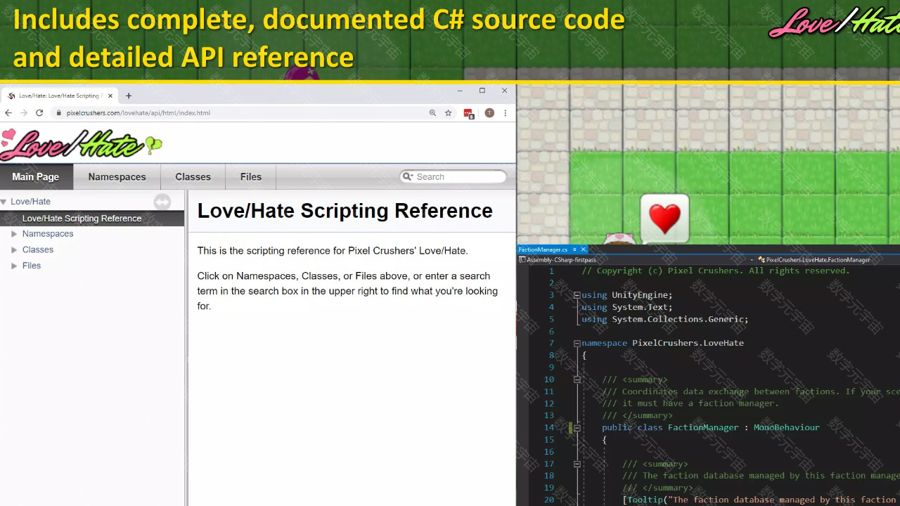Click the zoom magnifier in the address bar
The width and height of the screenshot is (900, 506).
[x=432, y=112]
